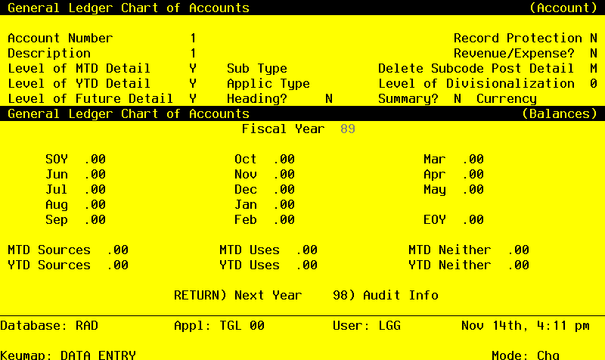Click the YTD Sources amount
Viewport: 605px width, 360px height.
click(118, 265)
